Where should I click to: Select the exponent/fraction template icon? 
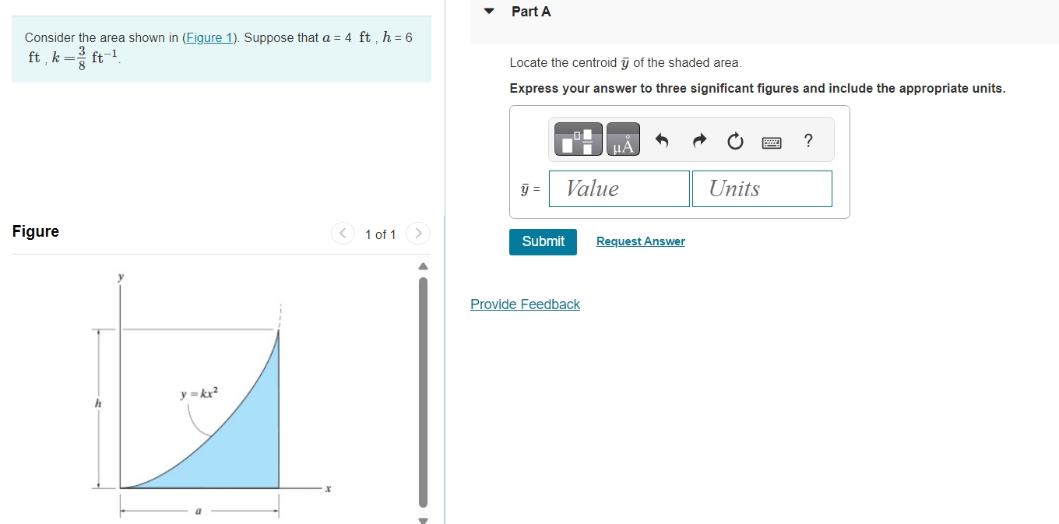(x=577, y=139)
